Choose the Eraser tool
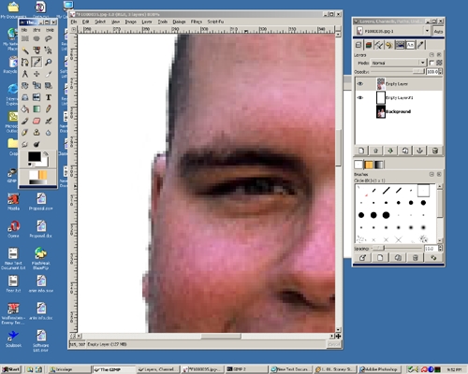This screenshot has width=468, height=374. (37, 121)
